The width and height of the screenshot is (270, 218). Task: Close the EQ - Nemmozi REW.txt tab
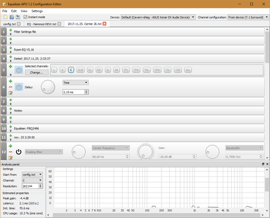[x=59, y=24]
